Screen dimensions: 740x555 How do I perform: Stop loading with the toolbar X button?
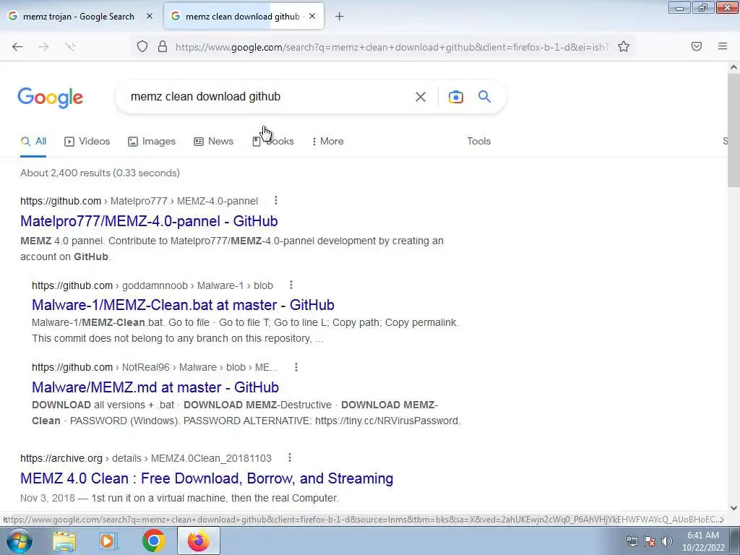[70, 46]
